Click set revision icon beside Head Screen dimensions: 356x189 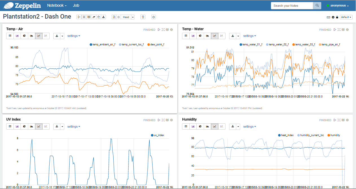(x=119, y=17)
